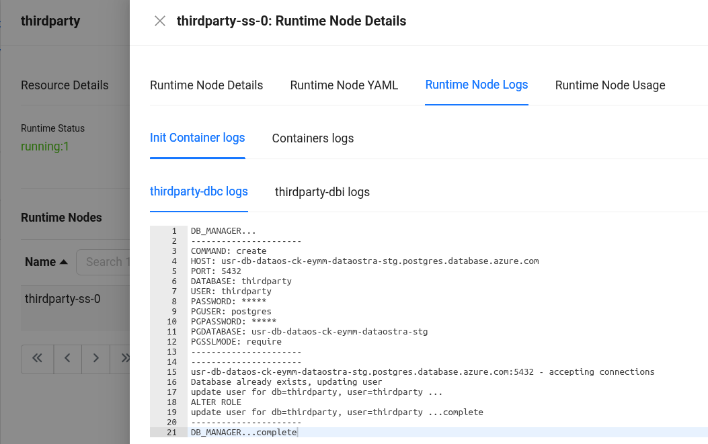708x444 pixels.
Task: Switch to Runtime Node Details tab
Action: pos(206,85)
